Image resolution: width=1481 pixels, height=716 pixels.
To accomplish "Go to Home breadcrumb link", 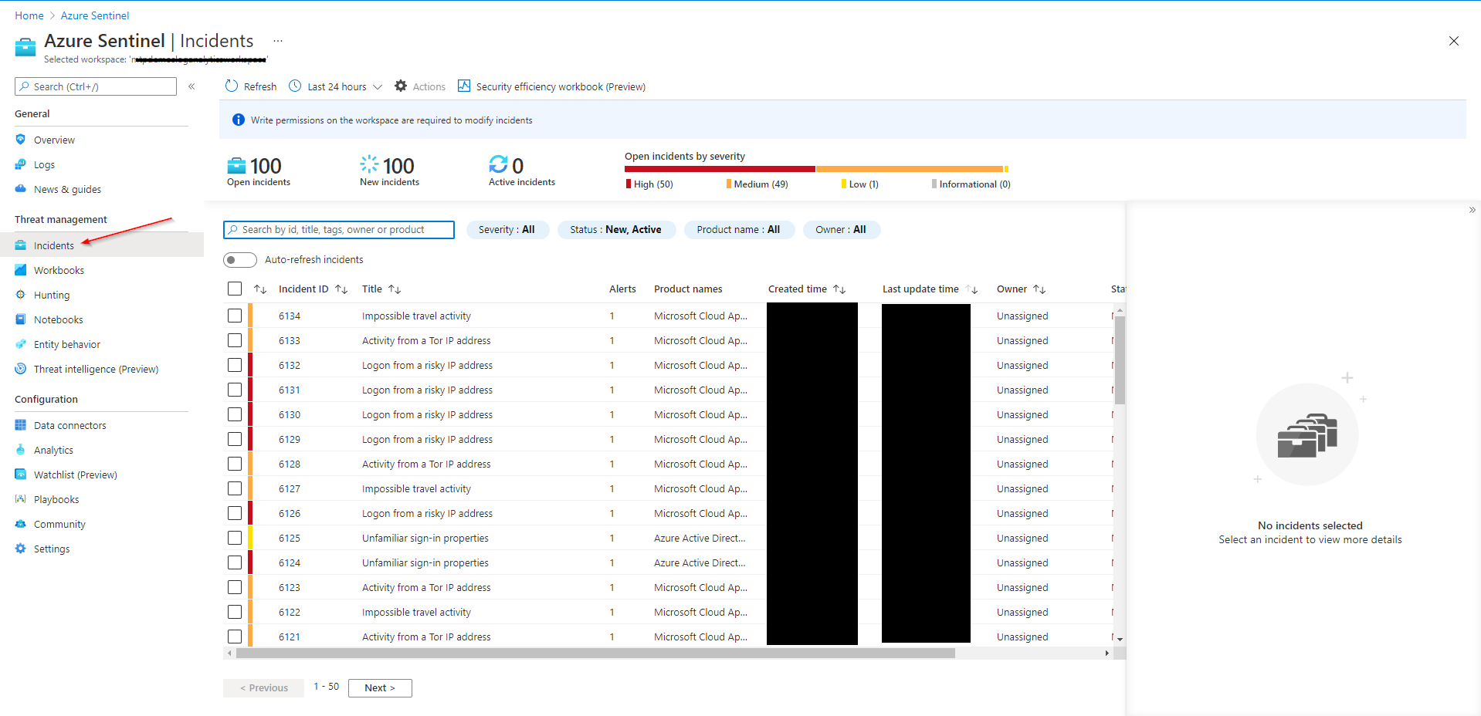I will coord(29,15).
